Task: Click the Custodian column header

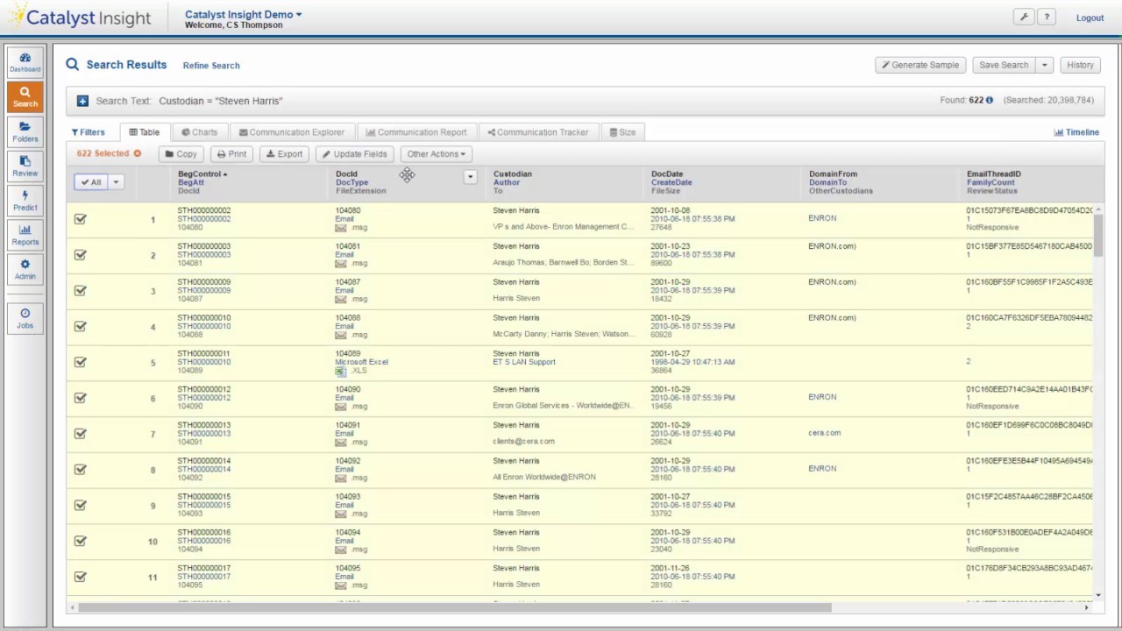Action: click(513, 174)
